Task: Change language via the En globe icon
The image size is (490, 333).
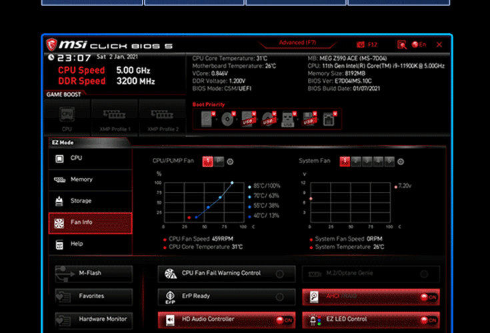Action: (419, 45)
